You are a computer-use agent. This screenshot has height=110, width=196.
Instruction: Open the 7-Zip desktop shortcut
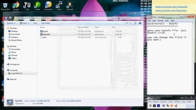[27, 6]
